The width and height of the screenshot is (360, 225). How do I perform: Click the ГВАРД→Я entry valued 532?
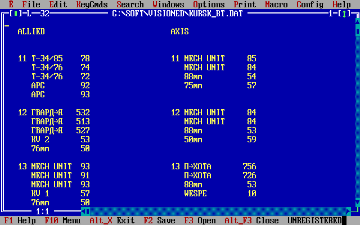click(x=47, y=112)
